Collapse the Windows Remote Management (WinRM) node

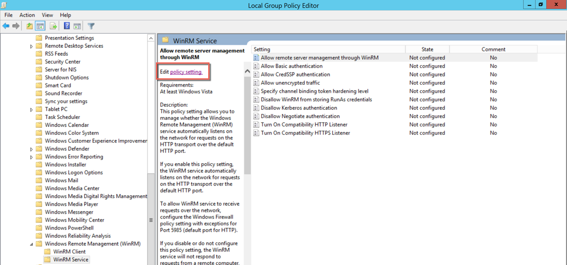tap(31, 243)
